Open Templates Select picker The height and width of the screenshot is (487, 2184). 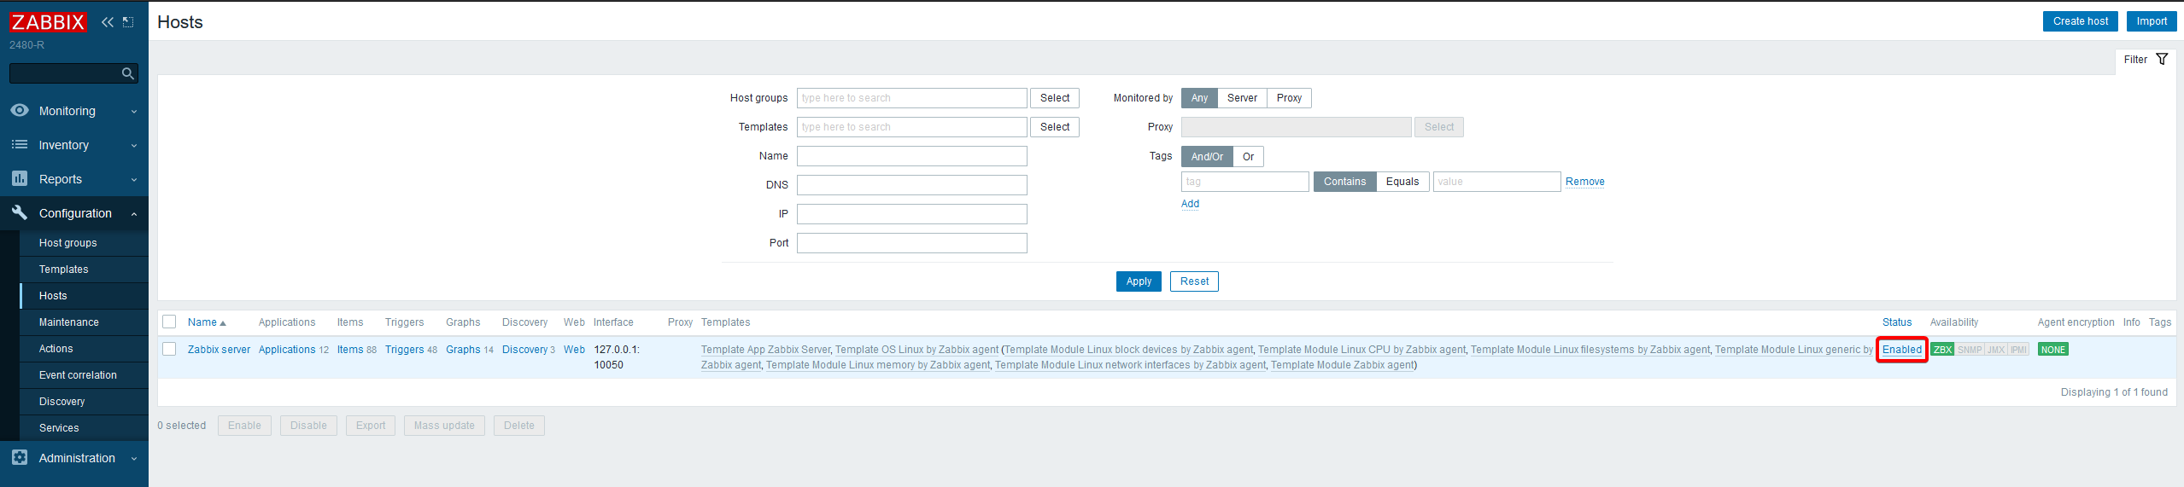click(1055, 127)
